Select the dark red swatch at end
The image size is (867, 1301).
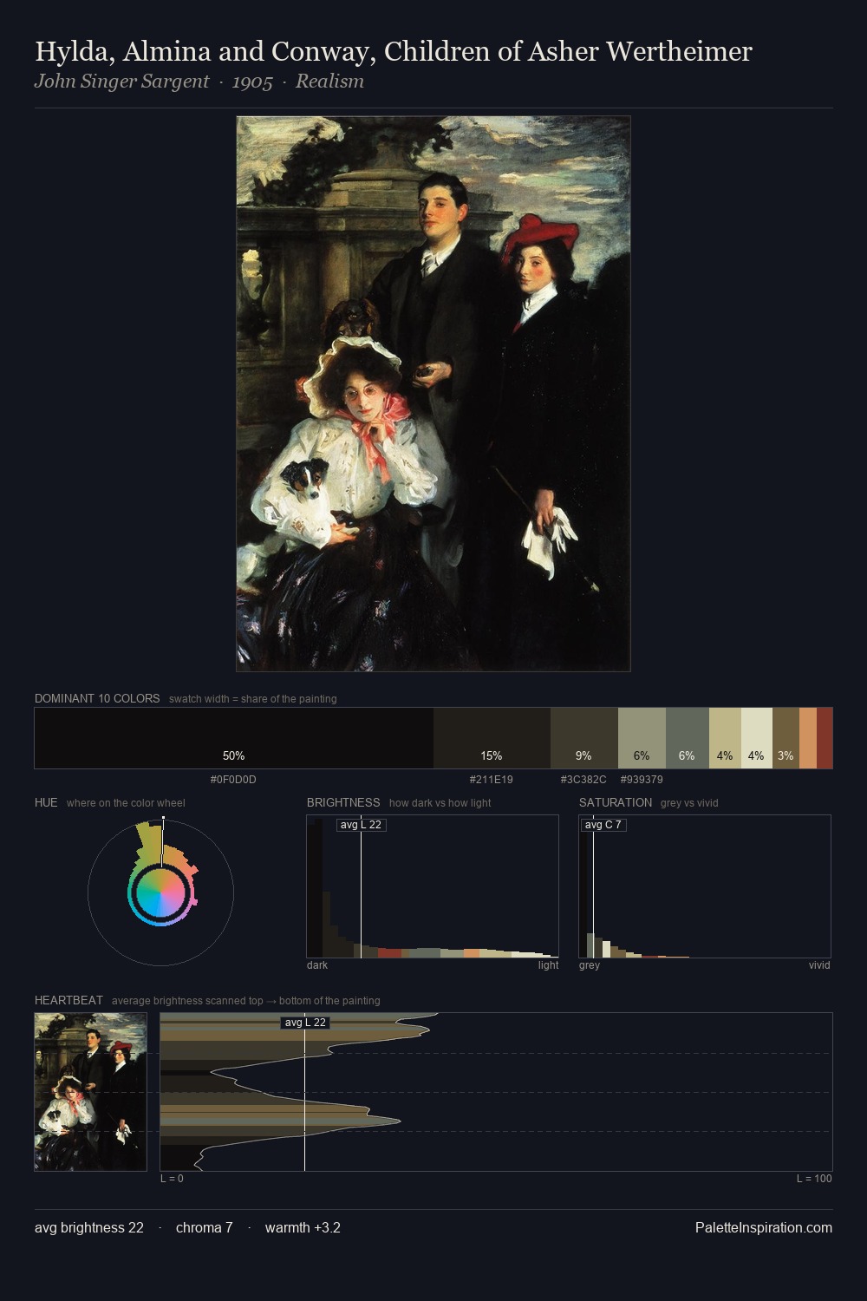tap(825, 738)
